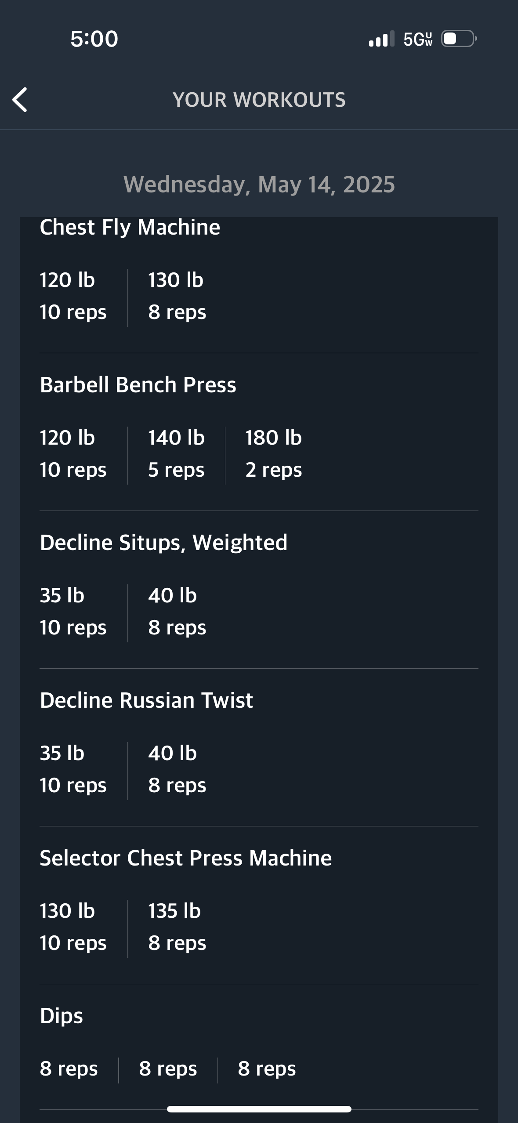Open the Decline Russian Twist exercise
Image resolution: width=518 pixels, height=1123 pixels.
146,700
